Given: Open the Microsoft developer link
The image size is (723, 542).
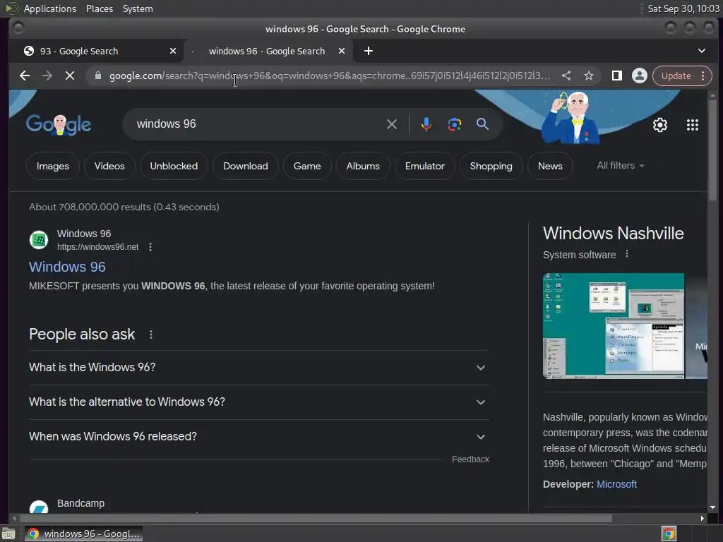Looking at the screenshot, I should (616, 484).
